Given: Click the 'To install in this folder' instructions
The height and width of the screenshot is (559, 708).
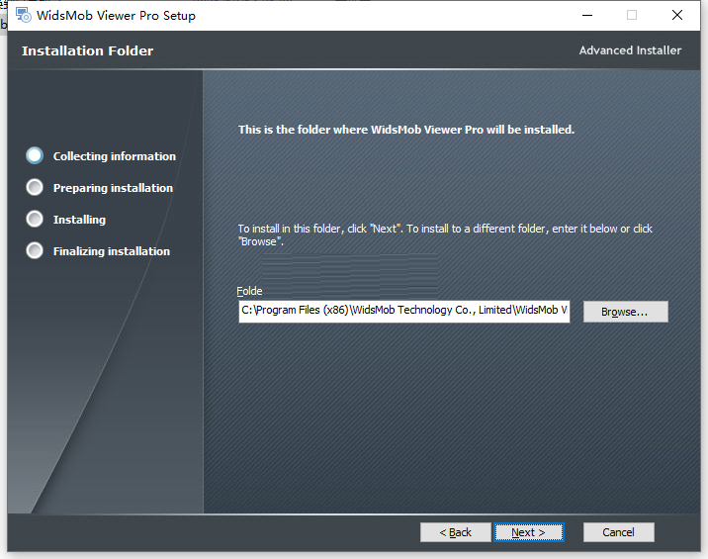Looking at the screenshot, I should pyautogui.click(x=445, y=235).
